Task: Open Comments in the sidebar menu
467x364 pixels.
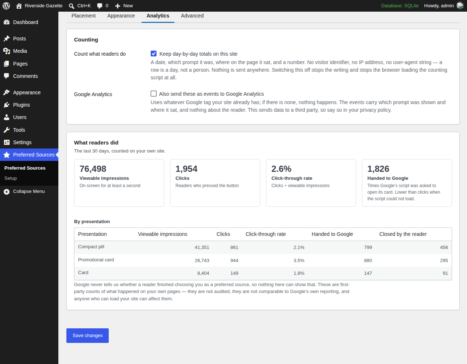Action: (x=29, y=76)
